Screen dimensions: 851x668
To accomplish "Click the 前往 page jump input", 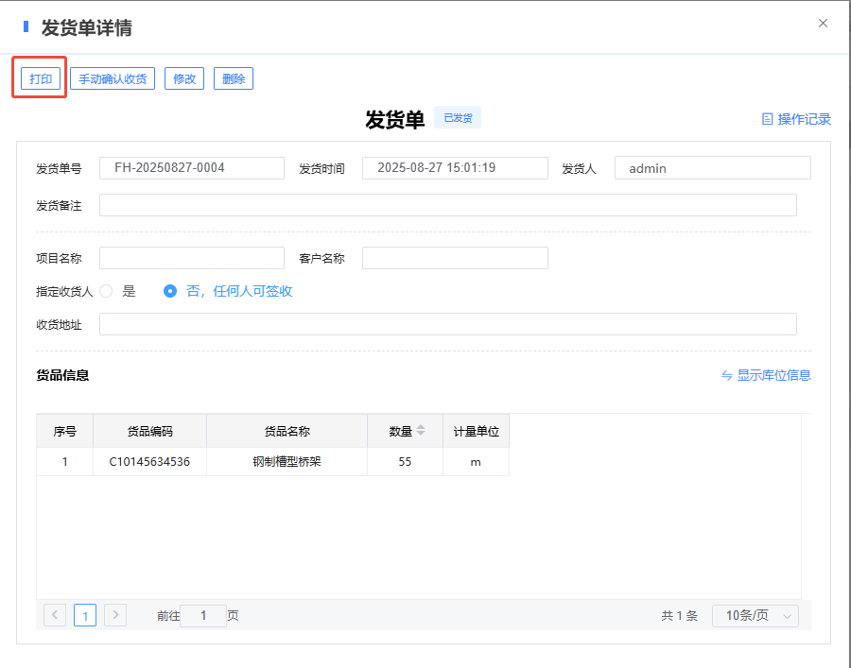I will click(x=202, y=615).
